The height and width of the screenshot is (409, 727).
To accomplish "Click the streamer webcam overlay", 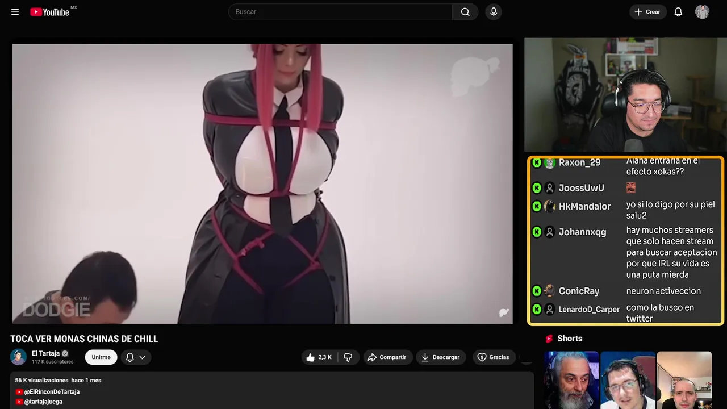I will click(x=625, y=95).
